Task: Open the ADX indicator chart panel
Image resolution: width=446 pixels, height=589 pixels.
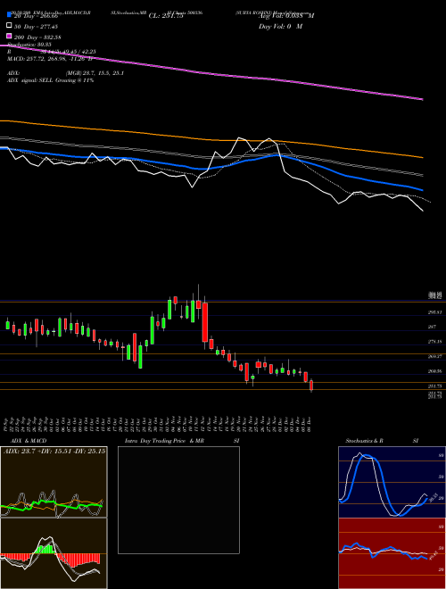Action: (x=54, y=482)
